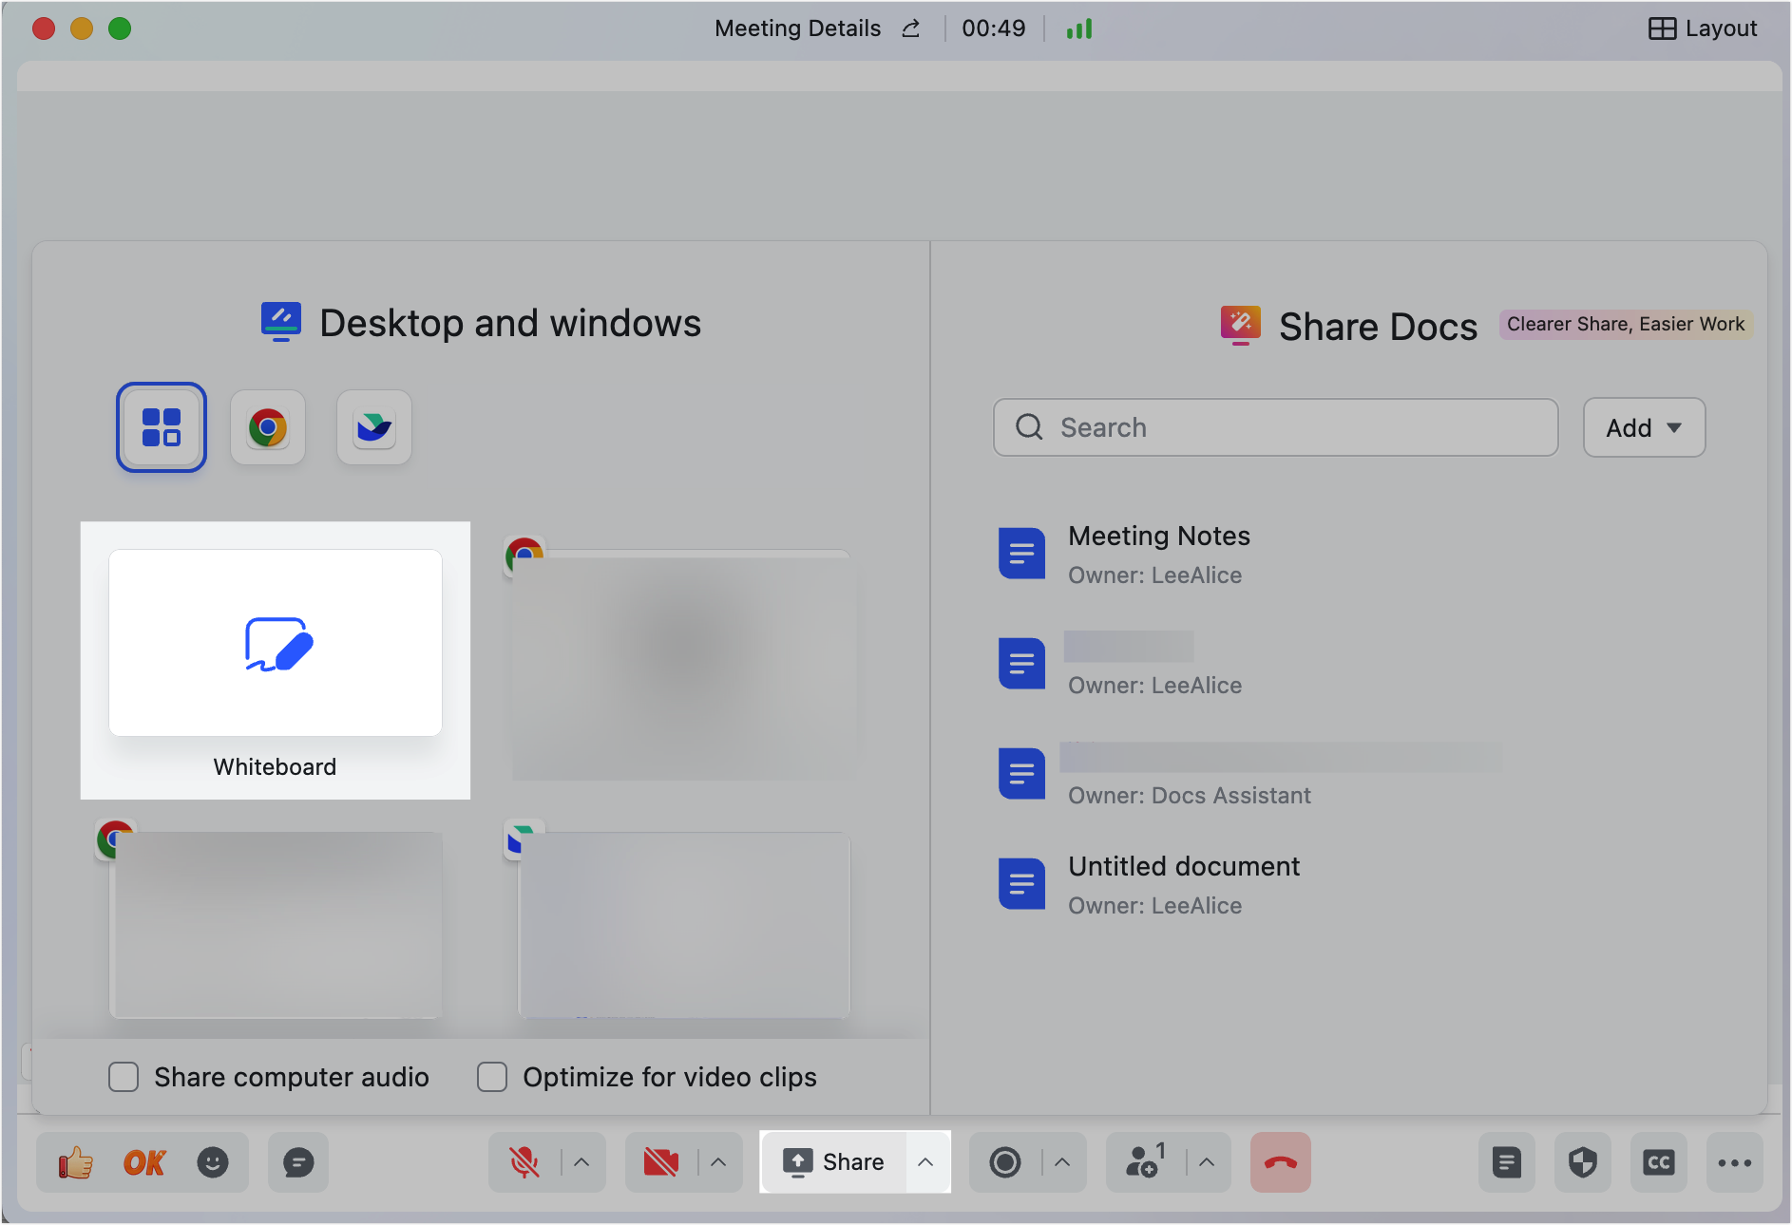Viewport: 1792px width, 1225px height.
Task: Open the in-meeting chat panel
Action: (x=298, y=1162)
